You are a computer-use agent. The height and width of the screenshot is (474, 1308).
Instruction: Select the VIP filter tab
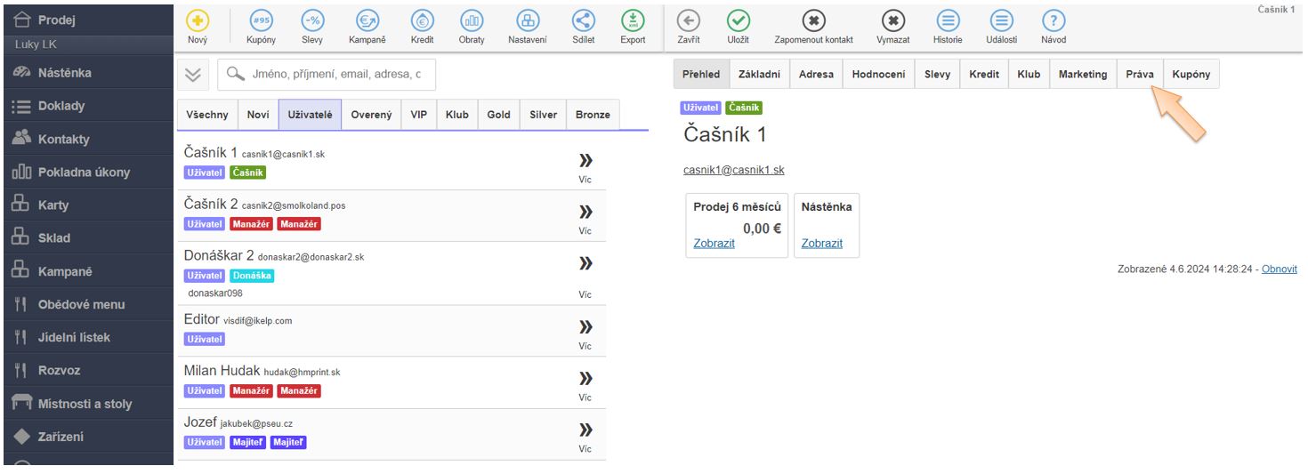click(x=418, y=115)
